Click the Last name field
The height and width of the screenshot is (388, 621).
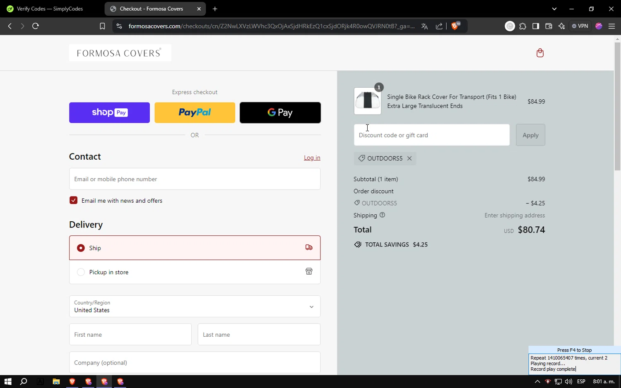[x=259, y=335]
